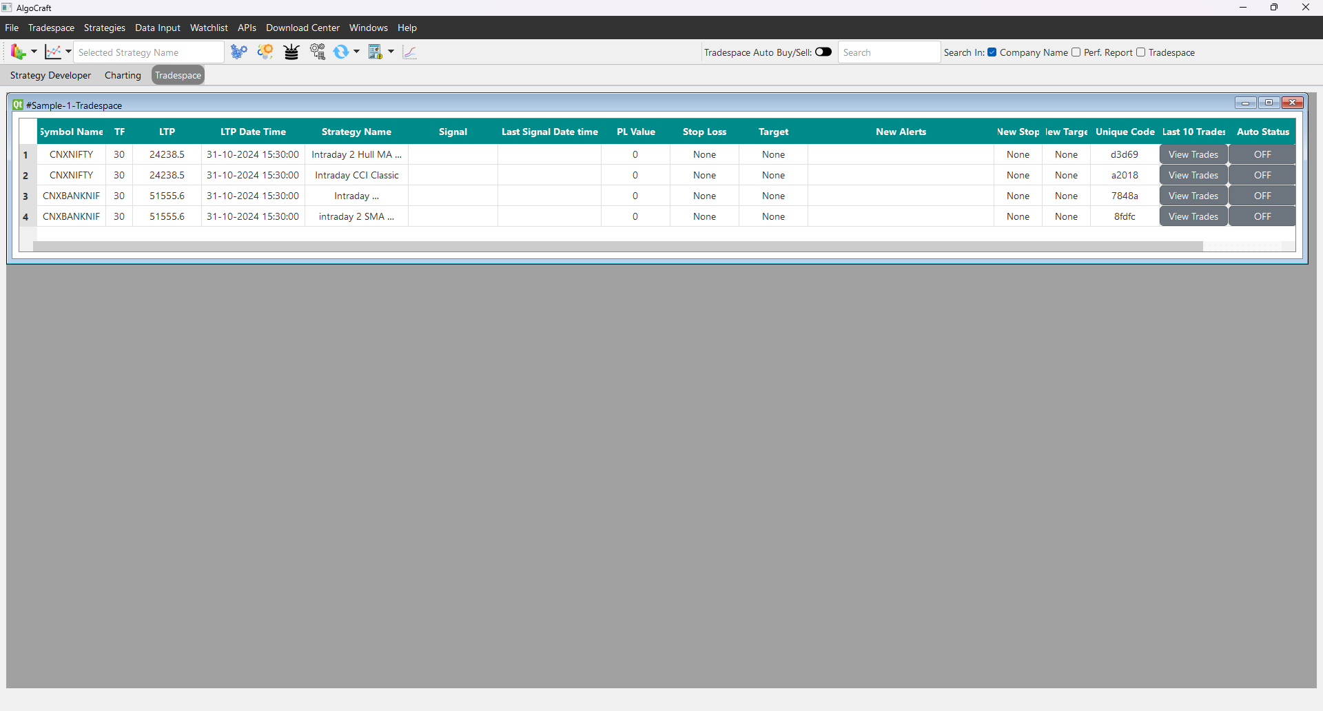The image size is (1323, 711).
Task: Toggle Auto Status OFF for code 7848a
Action: [x=1262, y=196]
